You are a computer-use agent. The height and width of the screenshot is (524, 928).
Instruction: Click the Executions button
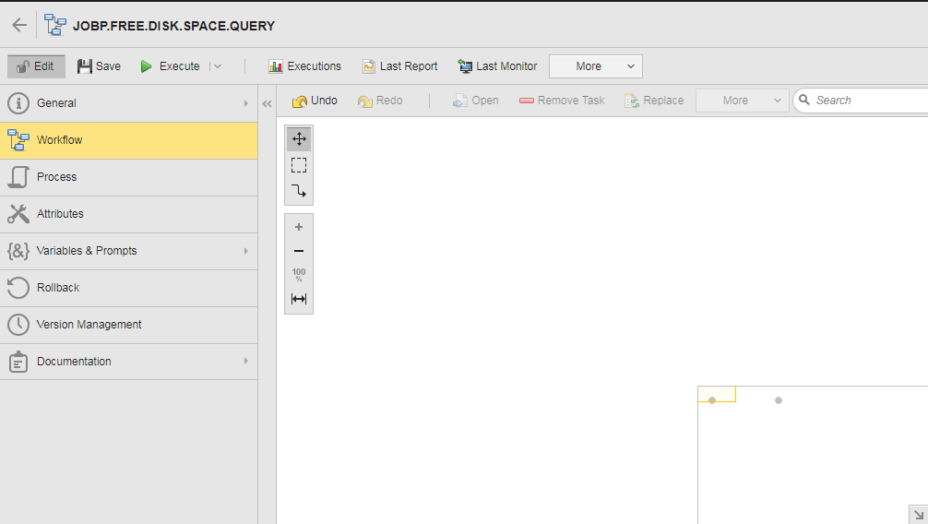tap(304, 66)
